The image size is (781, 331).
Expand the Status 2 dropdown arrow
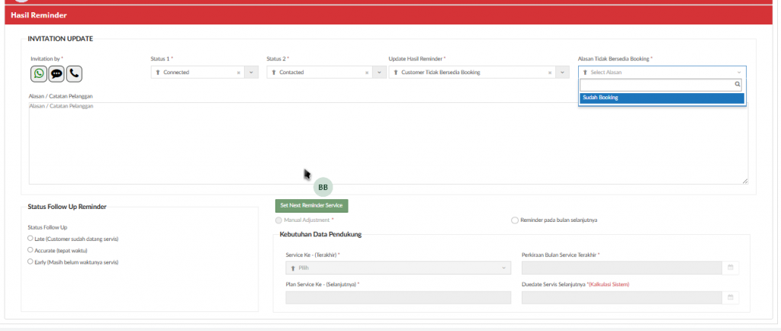[378, 72]
